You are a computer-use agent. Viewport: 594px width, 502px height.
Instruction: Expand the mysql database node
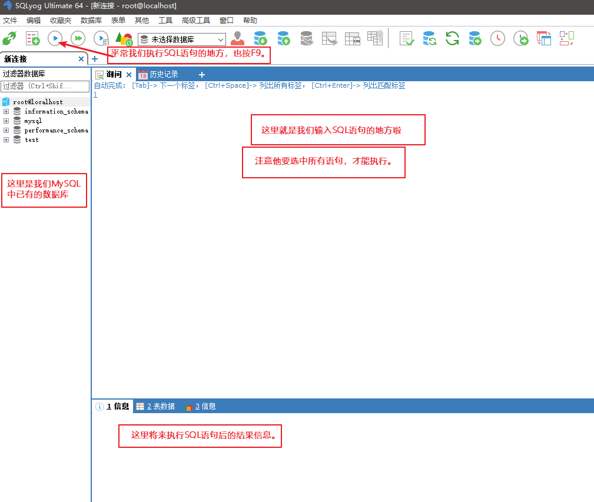[6, 121]
